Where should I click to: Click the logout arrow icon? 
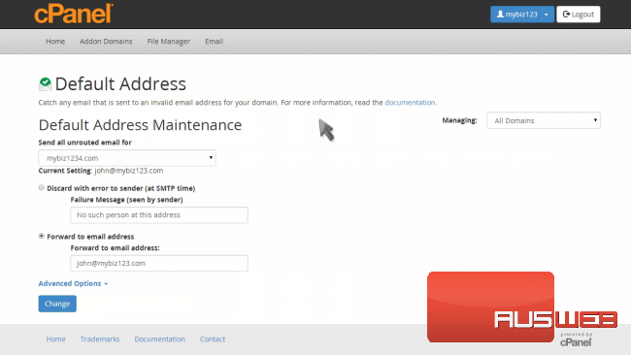point(566,15)
